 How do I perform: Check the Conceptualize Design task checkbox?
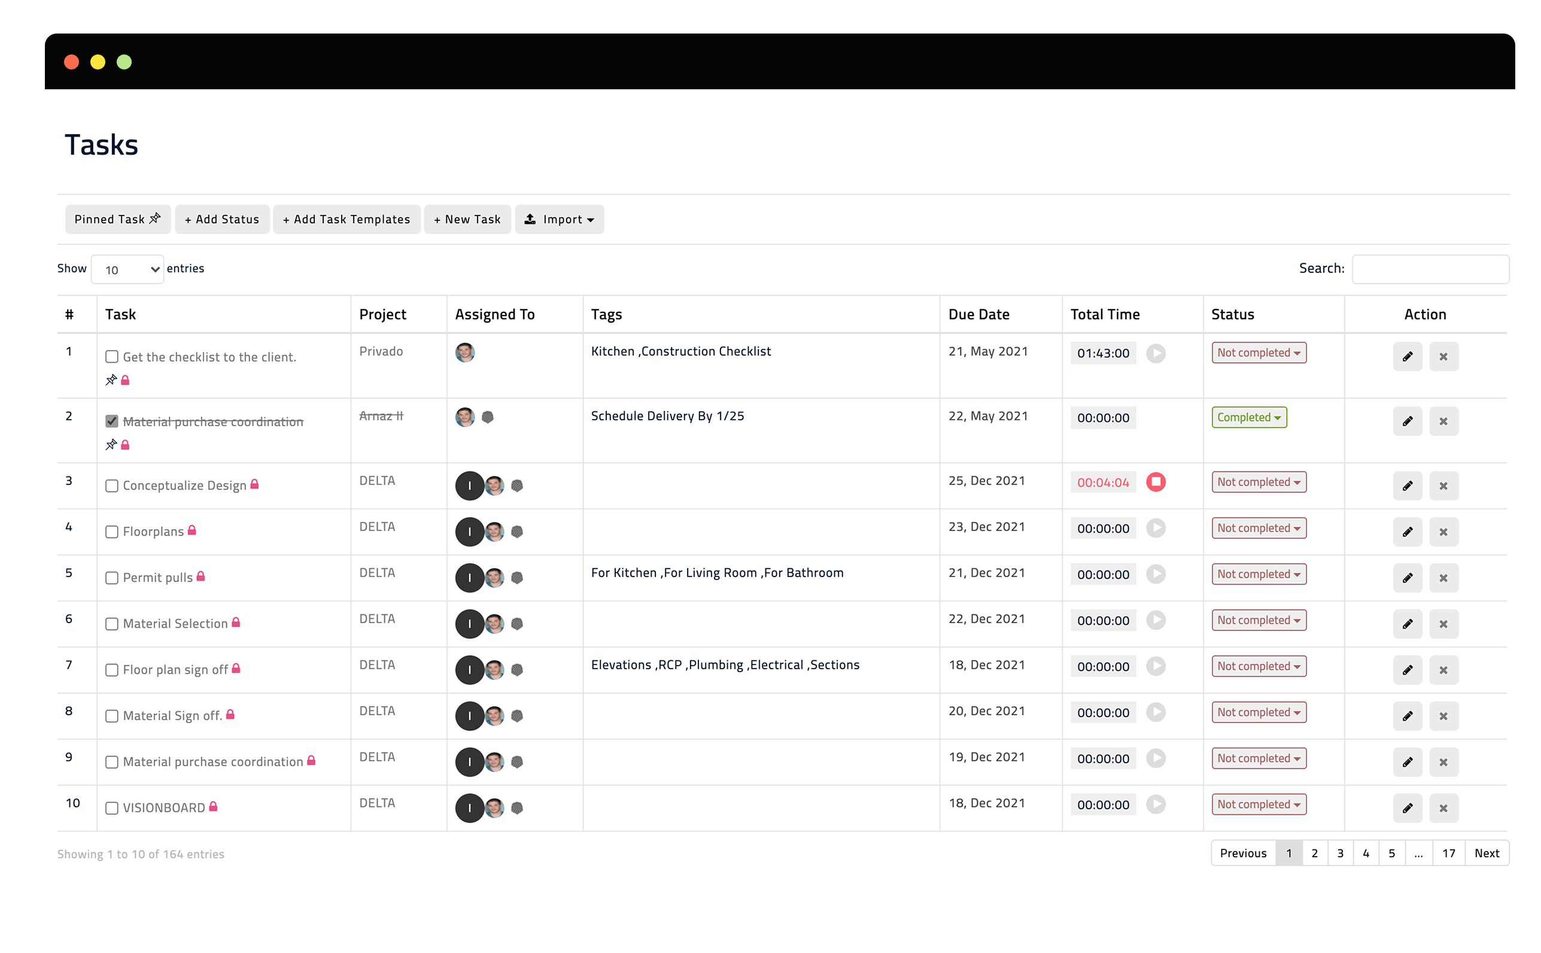coord(111,486)
